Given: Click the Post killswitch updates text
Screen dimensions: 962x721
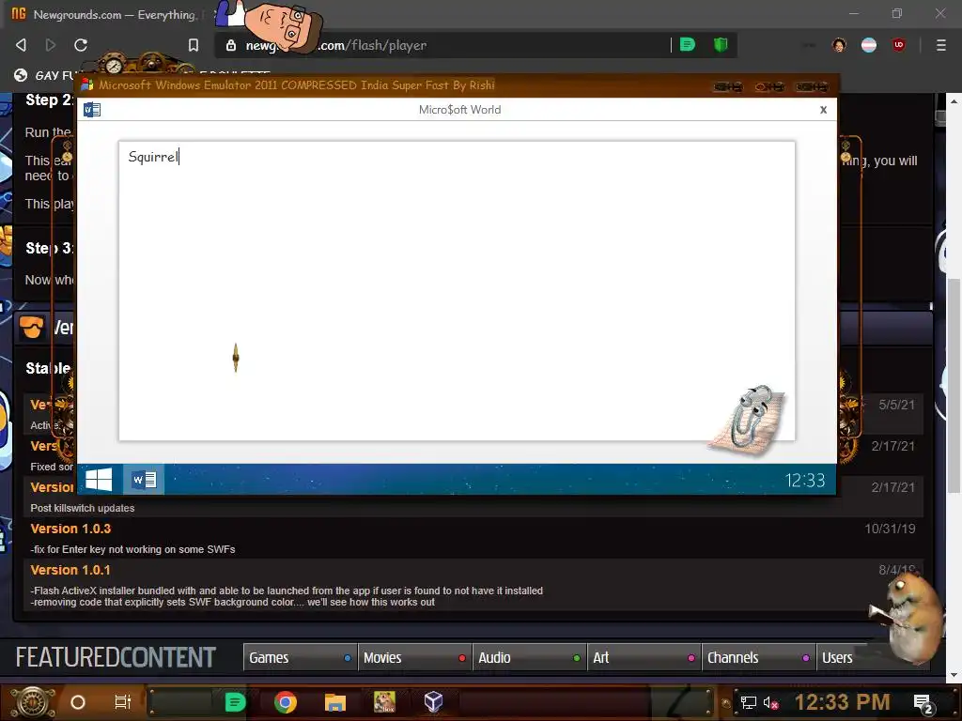Looking at the screenshot, I should (x=83, y=508).
